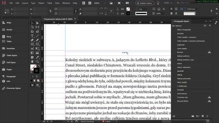This screenshot has width=219, height=123.
Task: Select the Zoom magnifier tool
Action: (37, 61)
